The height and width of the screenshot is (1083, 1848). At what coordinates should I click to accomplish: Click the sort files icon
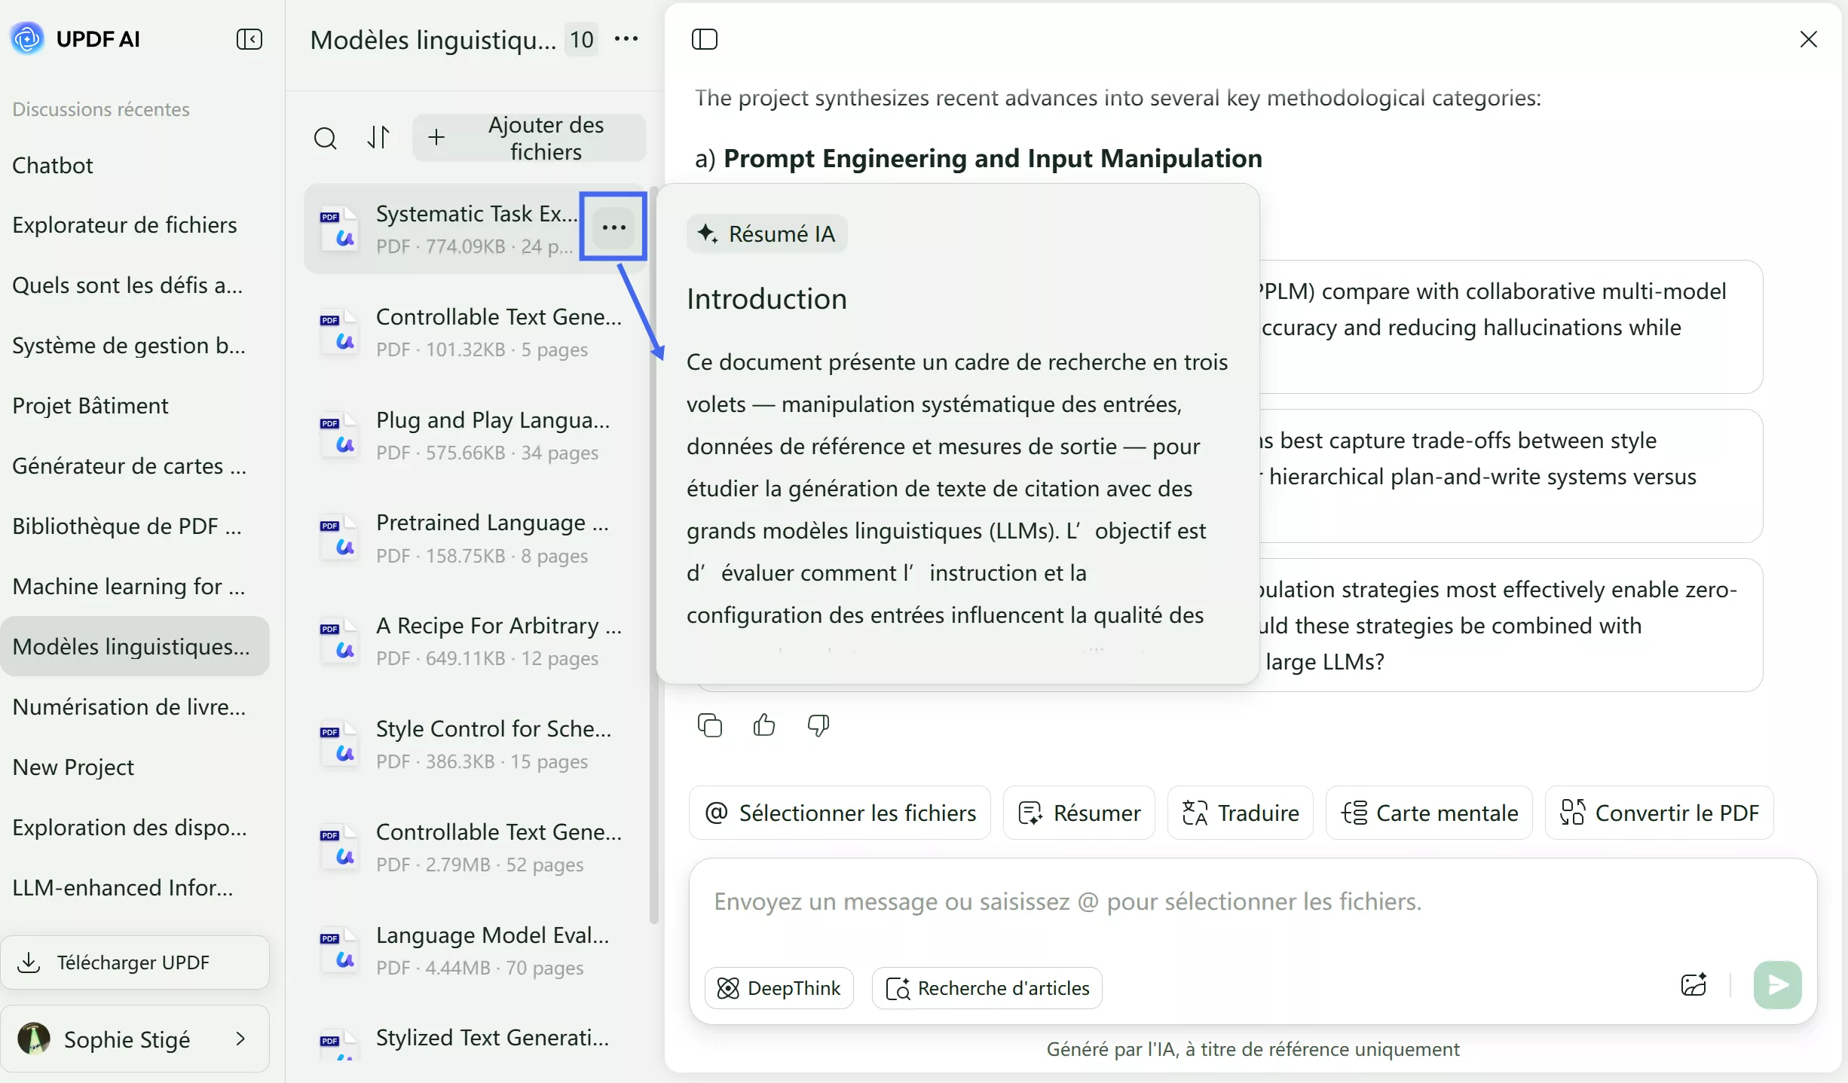pyautogui.click(x=378, y=137)
